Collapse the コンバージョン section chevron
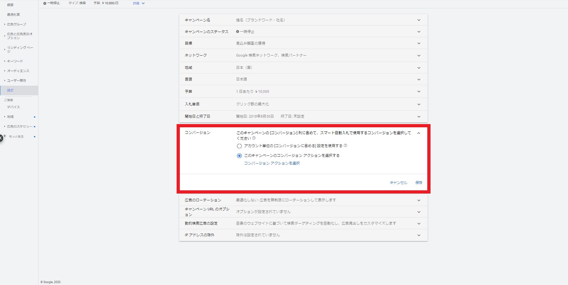This screenshot has height=285, width=568. tap(419, 133)
